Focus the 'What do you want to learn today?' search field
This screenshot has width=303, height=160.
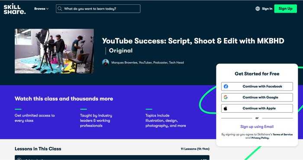coord(98,9)
